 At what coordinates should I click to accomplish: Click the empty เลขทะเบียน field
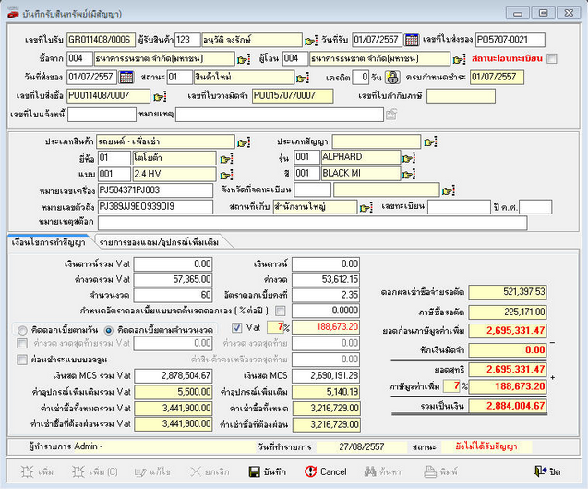tap(459, 207)
